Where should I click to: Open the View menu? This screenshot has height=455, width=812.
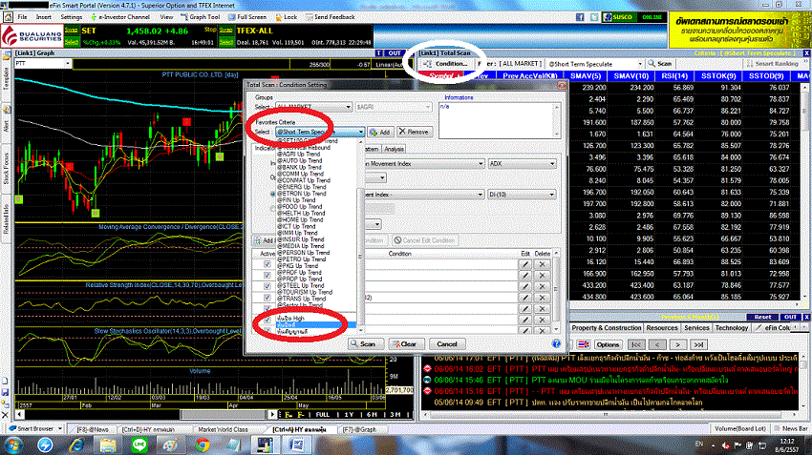pos(166,17)
